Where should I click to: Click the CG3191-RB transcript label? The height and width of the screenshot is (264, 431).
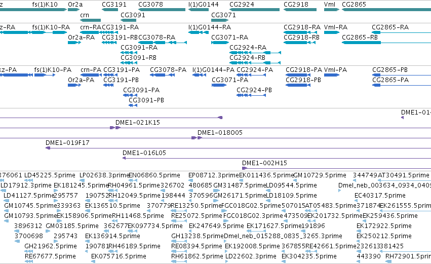coord(120,37)
